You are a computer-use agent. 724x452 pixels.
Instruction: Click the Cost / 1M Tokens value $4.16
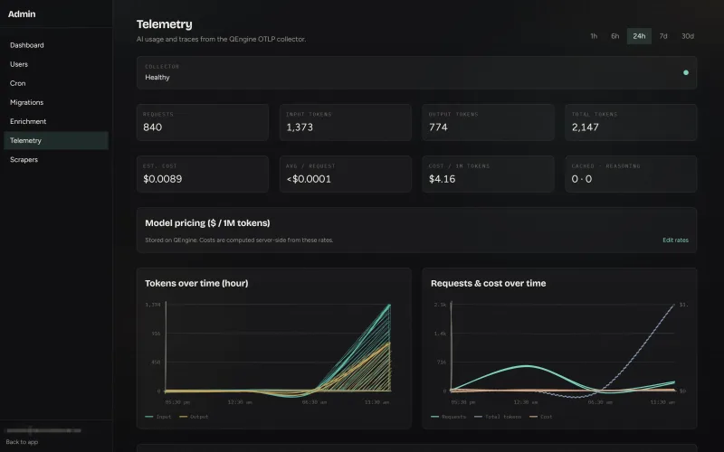442,179
